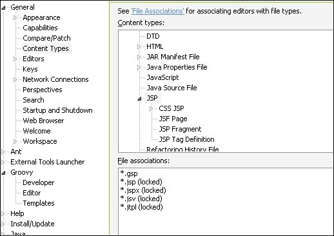Select the *.gsp file association

[x=129, y=173]
